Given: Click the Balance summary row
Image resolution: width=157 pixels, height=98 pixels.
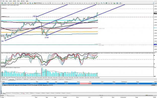Looking at the screenshot, I should pyautogui.click(x=79, y=85).
